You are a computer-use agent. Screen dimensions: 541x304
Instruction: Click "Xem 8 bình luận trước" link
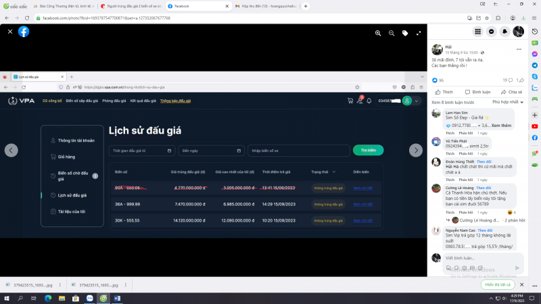(x=455, y=102)
